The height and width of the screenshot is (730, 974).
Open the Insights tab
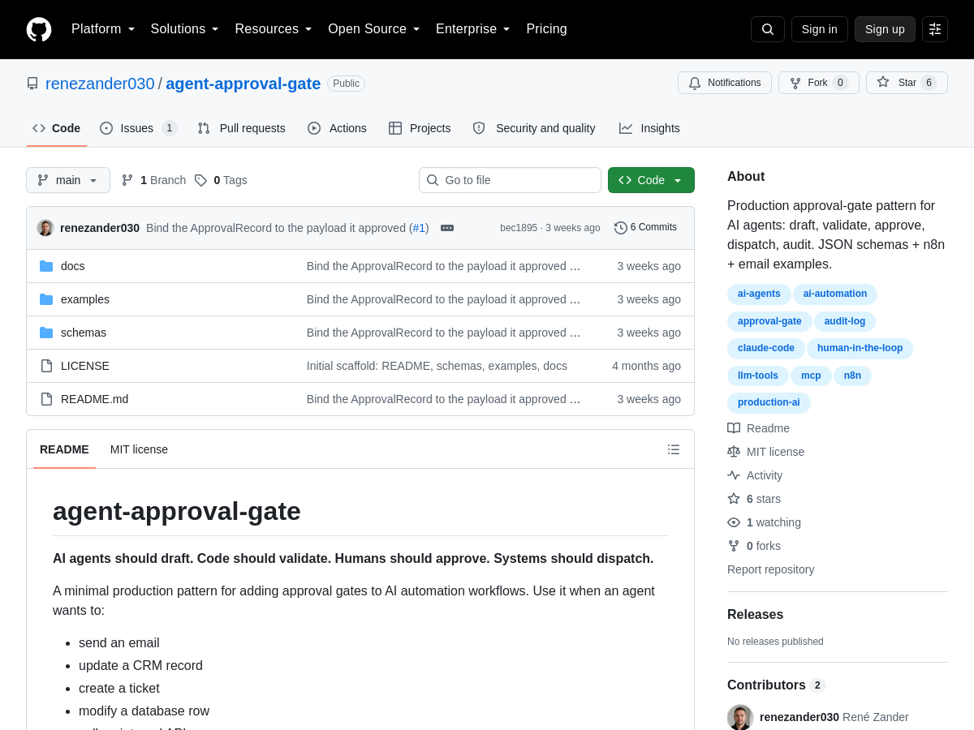coord(649,128)
